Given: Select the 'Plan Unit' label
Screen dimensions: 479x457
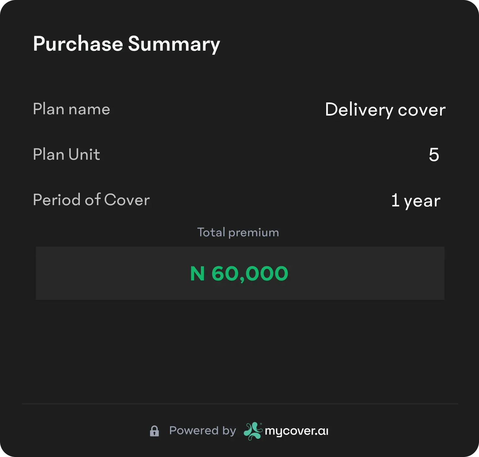Looking at the screenshot, I should pos(66,154).
